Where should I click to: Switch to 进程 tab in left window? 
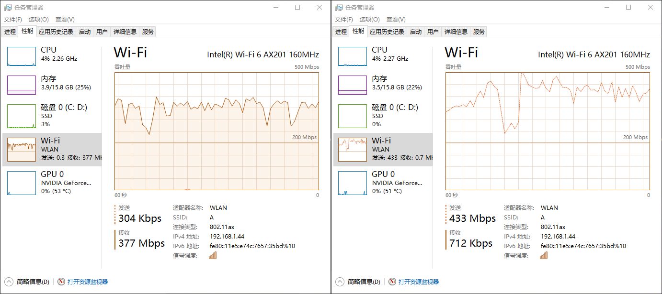[x=10, y=32]
